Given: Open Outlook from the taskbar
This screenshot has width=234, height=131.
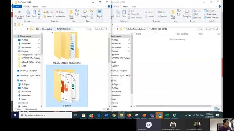Looking at the screenshot, I should point(159,115).
